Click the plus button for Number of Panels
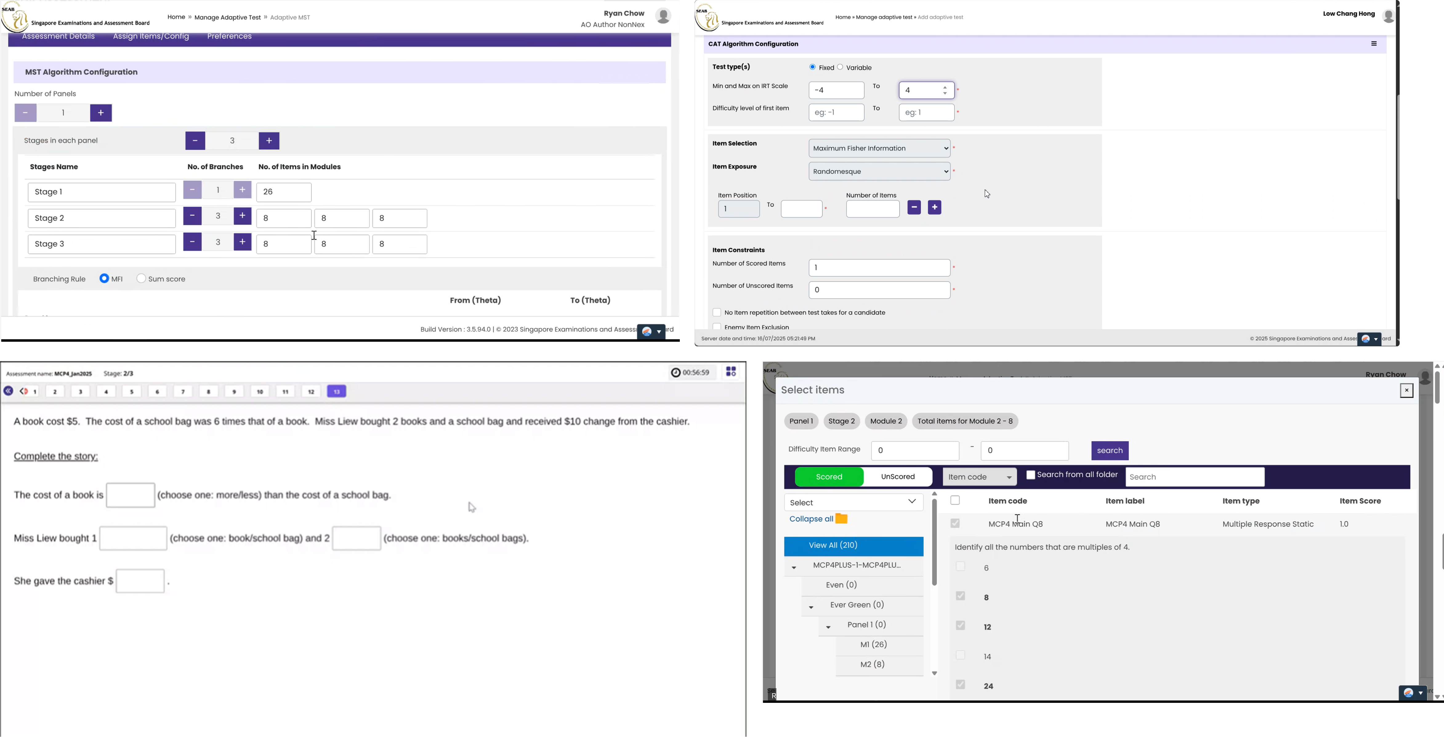Viewport: 1444px width, 737px height. coord(101,113)
